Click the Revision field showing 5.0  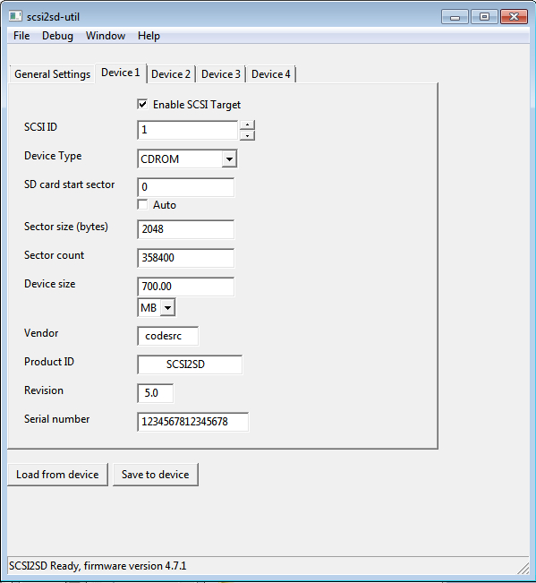click(x=156, y=393)
